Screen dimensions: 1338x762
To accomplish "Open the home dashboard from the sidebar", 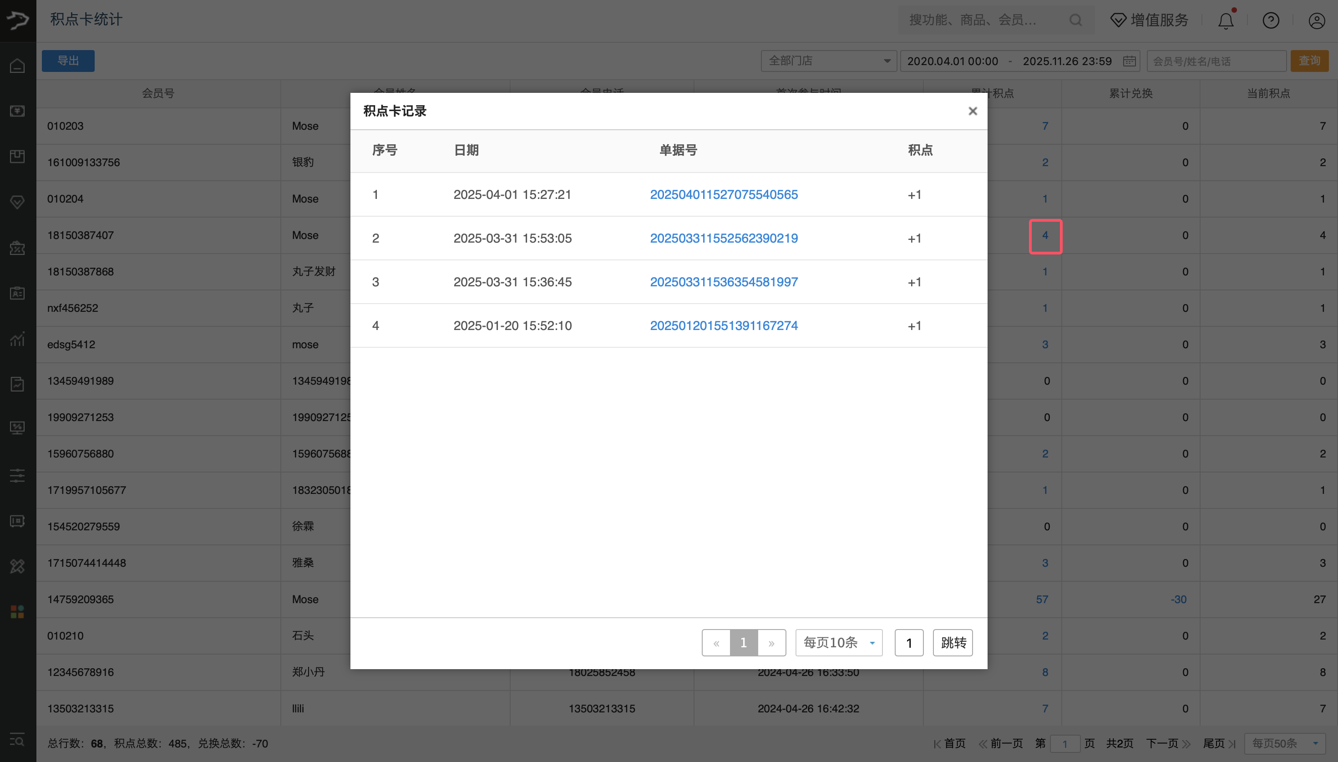I will pos(17,66).
